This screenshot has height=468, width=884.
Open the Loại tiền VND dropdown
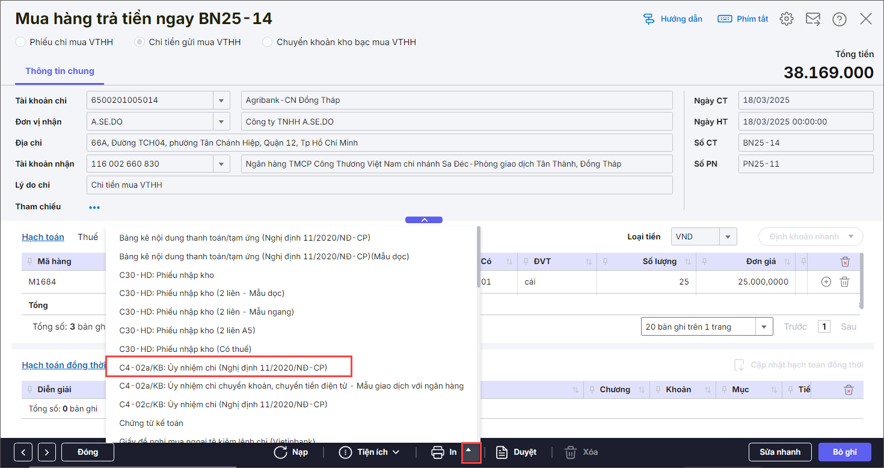[x=728, y=237]
